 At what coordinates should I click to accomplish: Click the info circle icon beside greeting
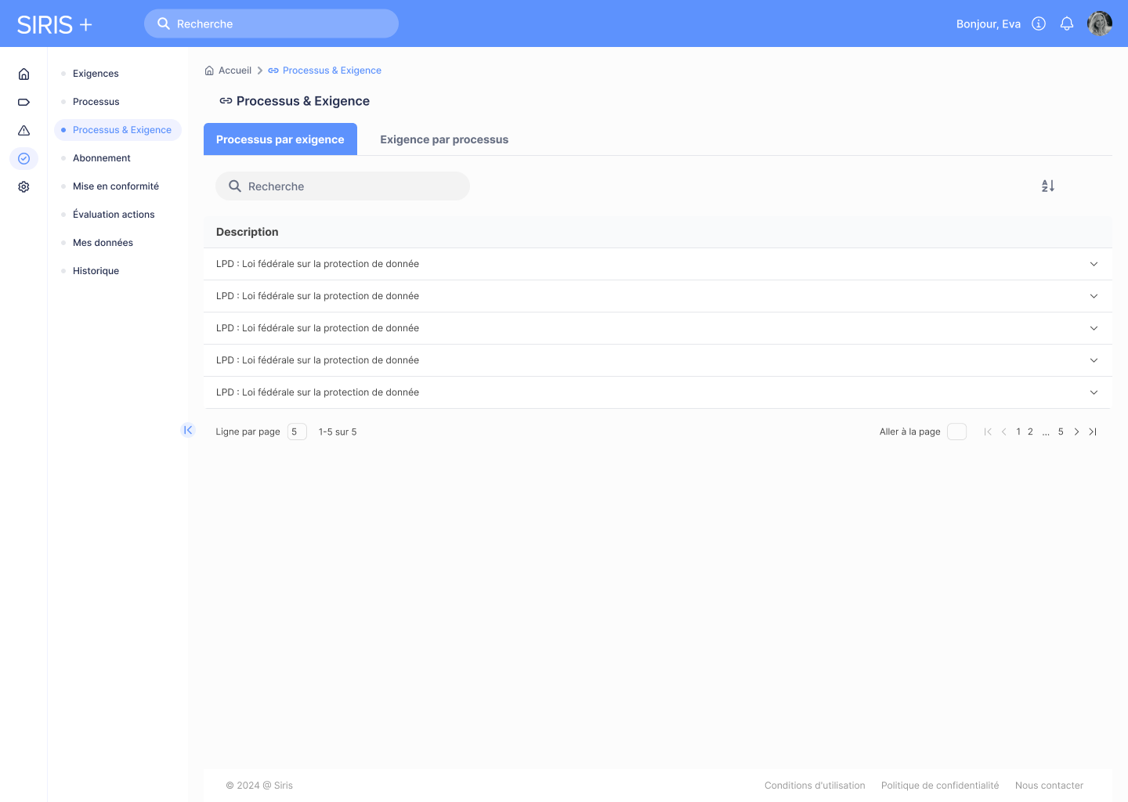1039,23
